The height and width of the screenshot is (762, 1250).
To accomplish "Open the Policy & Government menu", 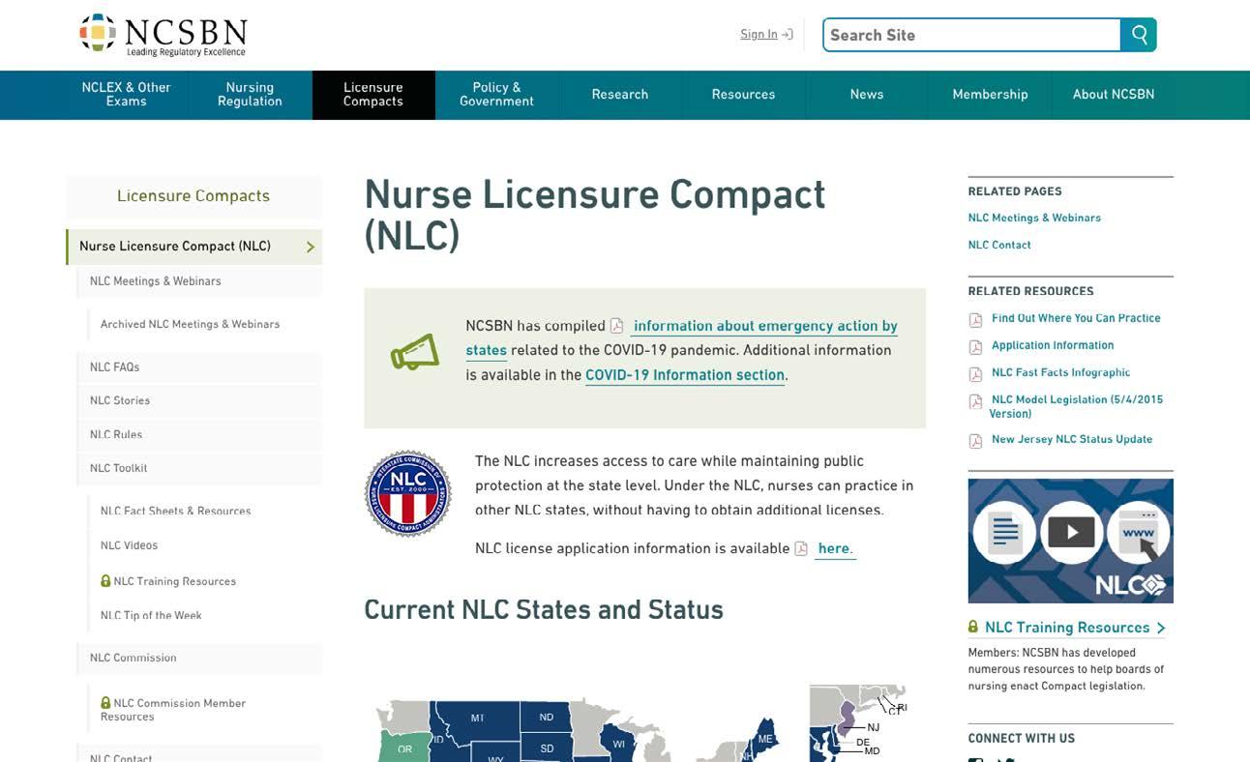I will [x=496, y=95].
